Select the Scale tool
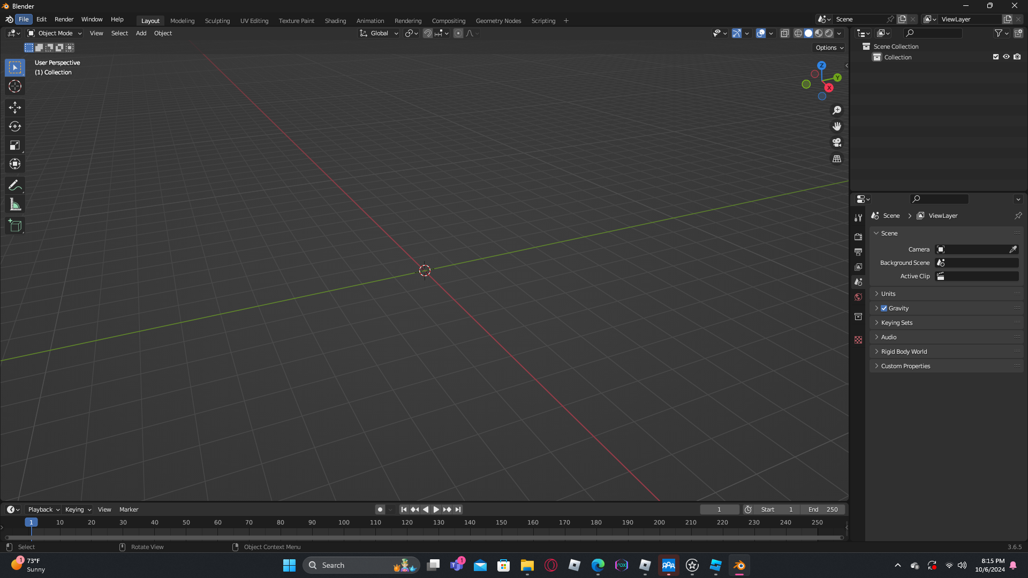Screen dimensions: 1028x578 pyautogui.click(x=15, y=145)
